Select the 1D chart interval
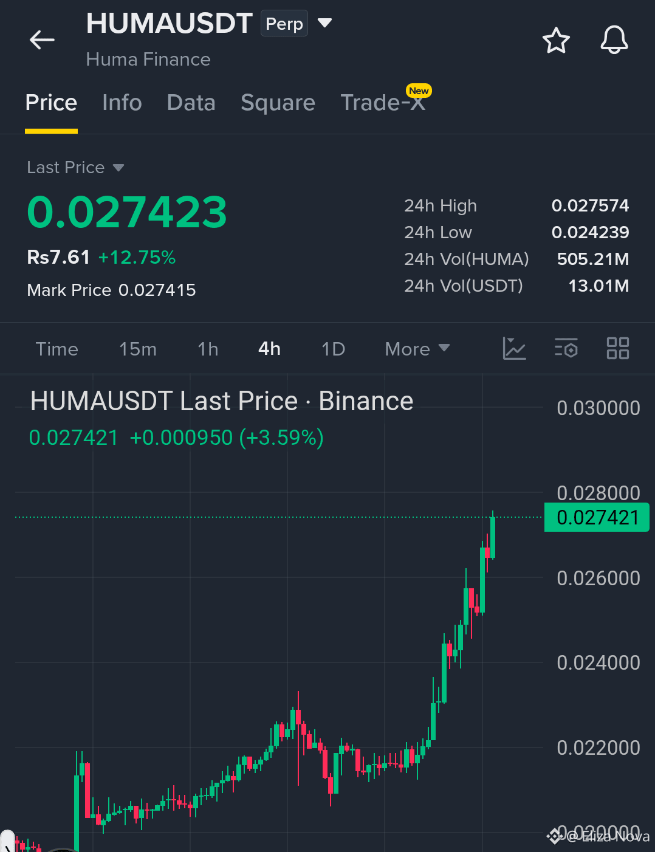The width and height of the screenshot is (655, 852). (333, 349)
